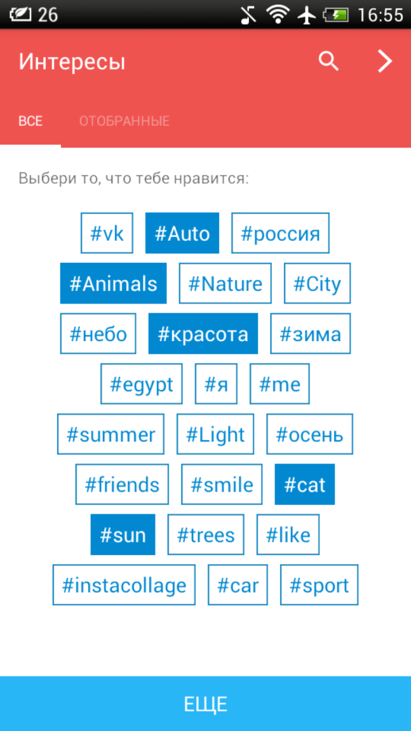Pick the #россия hashtag
The image size is (411, 731).
point(280,234)
